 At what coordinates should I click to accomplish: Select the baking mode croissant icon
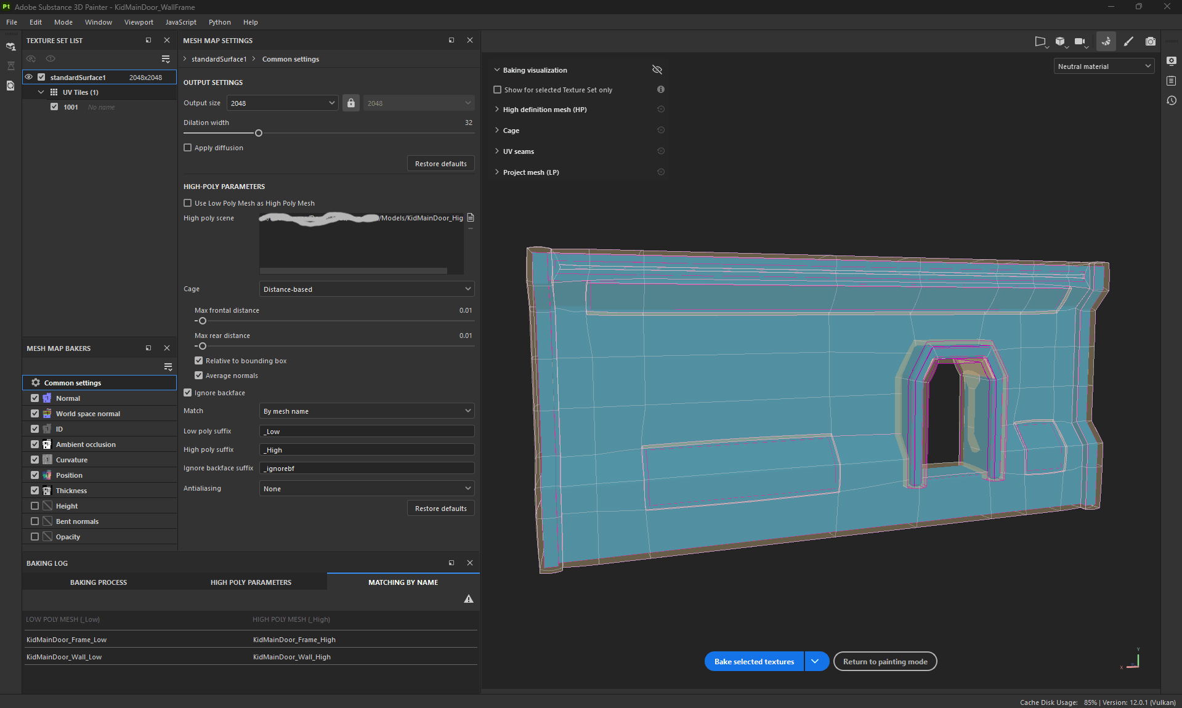pos(1106,41)
